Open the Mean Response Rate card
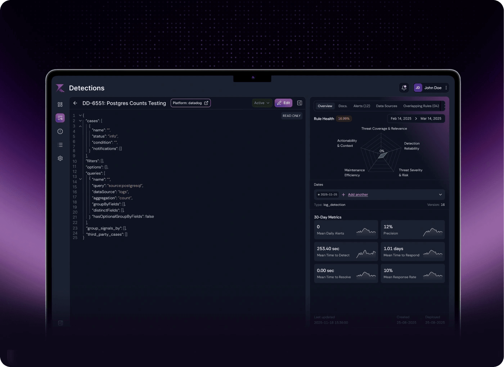This screenshot has height=367, width=504. click(x=413, y=273)
